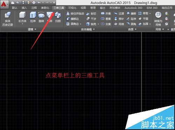Click the 平面 planar surface tool
This screenshot has width=175, height=130.
[x=143, y=19]
